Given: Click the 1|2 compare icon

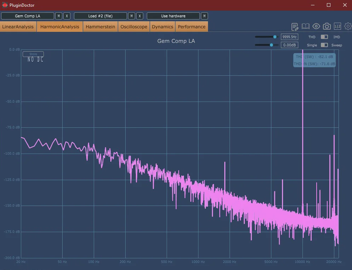Looking at the screenshot, I should [337, 26].
